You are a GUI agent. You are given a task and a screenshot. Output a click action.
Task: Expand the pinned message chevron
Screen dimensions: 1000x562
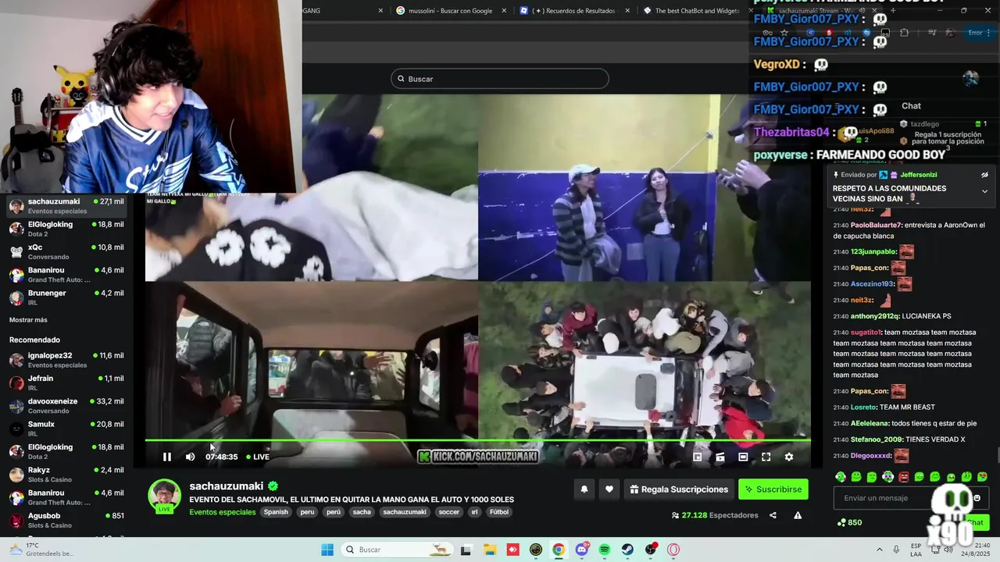click(984, 191)
